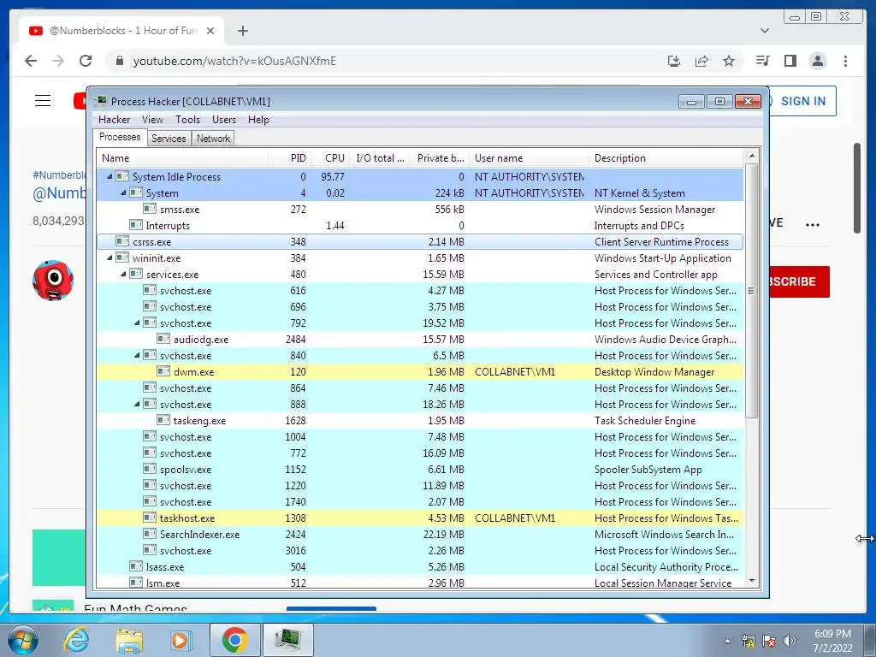Screen dimensions: 876x657
Task: Open Windows Media Player on taskbar
Action: [x=181, y=640]
